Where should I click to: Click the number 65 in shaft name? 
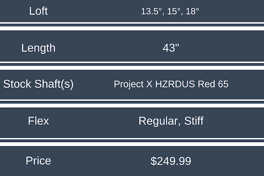(x=223, y=84)
